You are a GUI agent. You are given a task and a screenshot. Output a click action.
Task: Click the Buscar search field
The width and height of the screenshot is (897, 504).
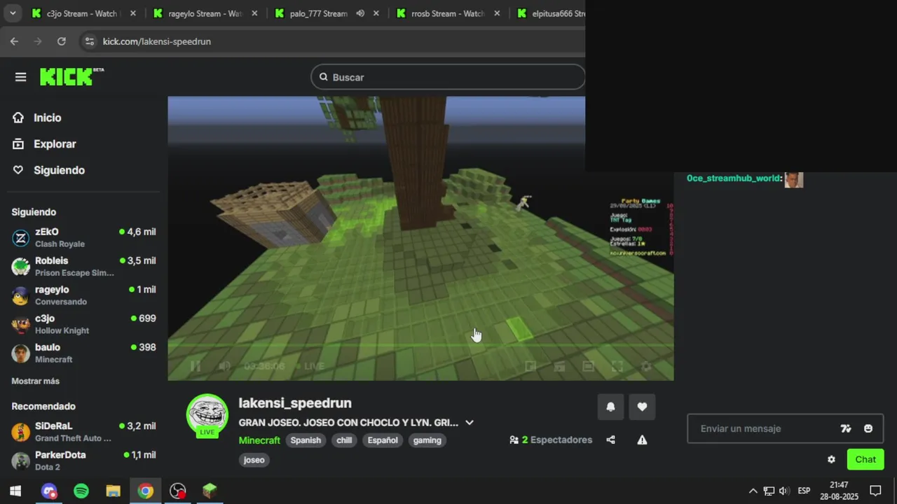click(448, 77)
